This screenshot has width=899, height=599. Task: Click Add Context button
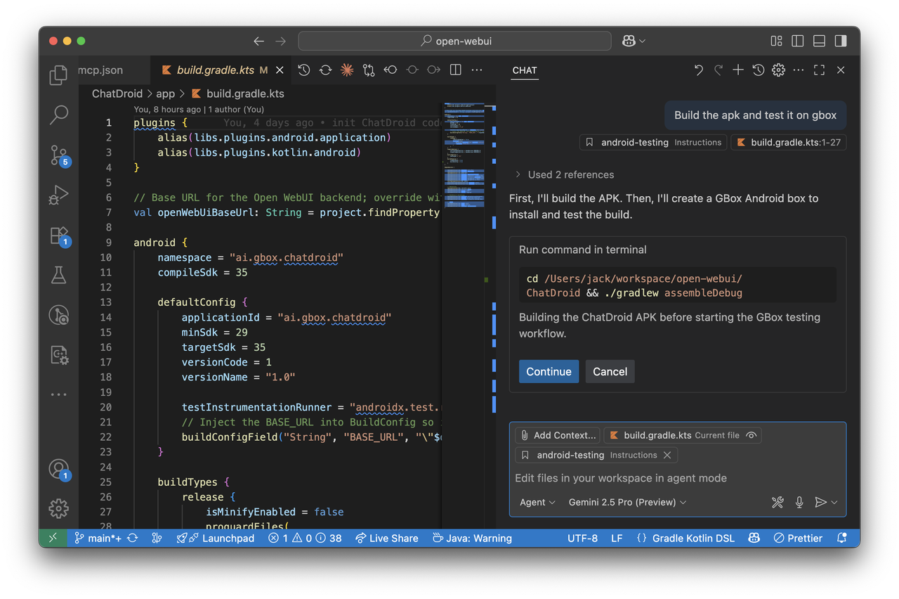[x=558, y=435]
